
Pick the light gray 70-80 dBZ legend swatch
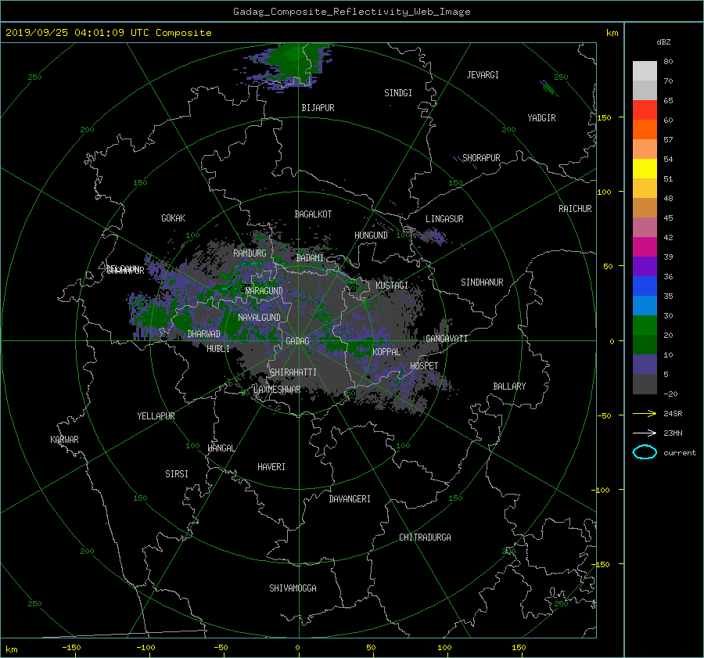tap(645, 70)
